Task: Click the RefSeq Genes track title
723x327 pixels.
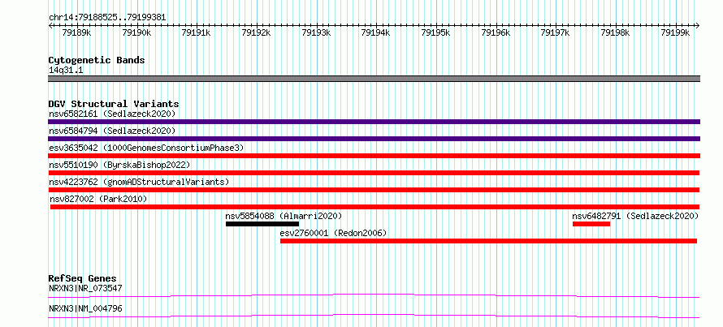Action: [x=83, y=278]
